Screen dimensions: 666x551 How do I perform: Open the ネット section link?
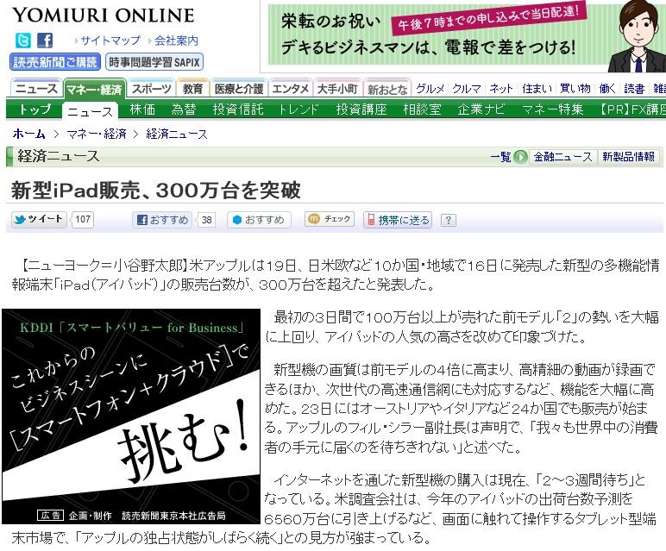click(x=501, y=89)
